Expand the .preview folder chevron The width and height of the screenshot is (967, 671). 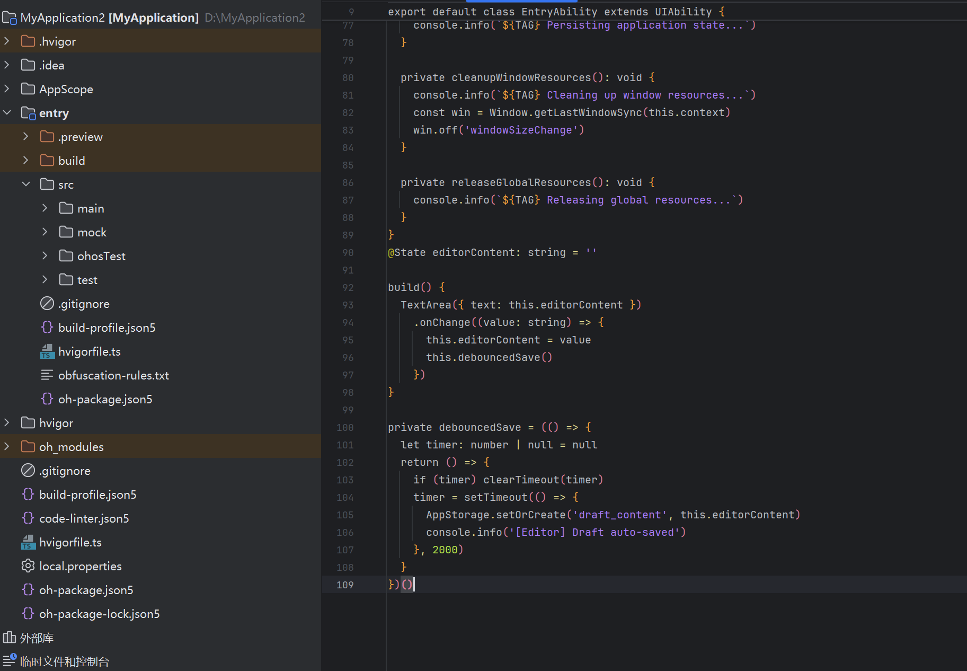pos(26,136)
